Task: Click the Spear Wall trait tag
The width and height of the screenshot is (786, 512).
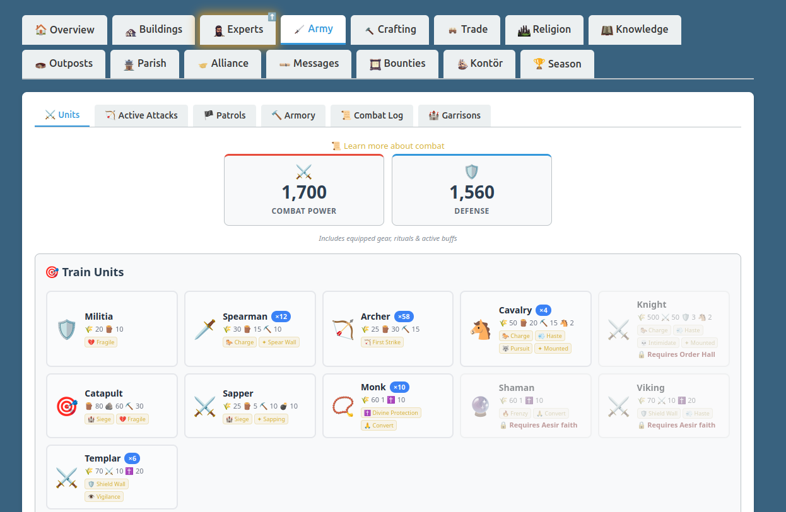Action: tap(279, 342)
